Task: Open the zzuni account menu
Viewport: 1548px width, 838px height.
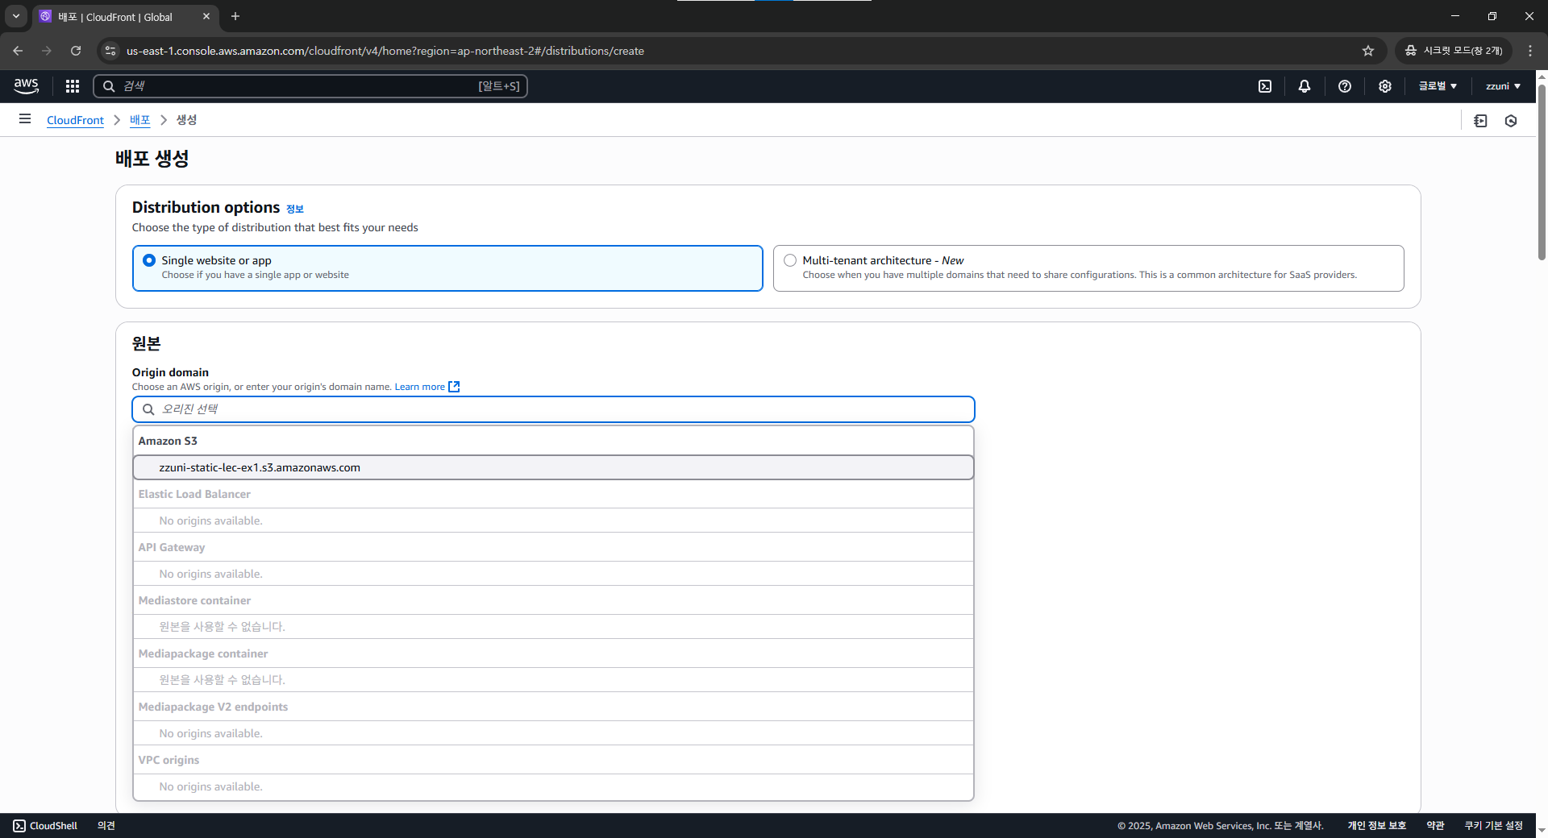Action: [1503, 86]
